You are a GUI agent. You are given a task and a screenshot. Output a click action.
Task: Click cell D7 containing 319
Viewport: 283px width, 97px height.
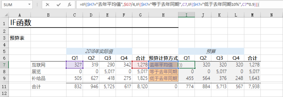coord(91,65)
